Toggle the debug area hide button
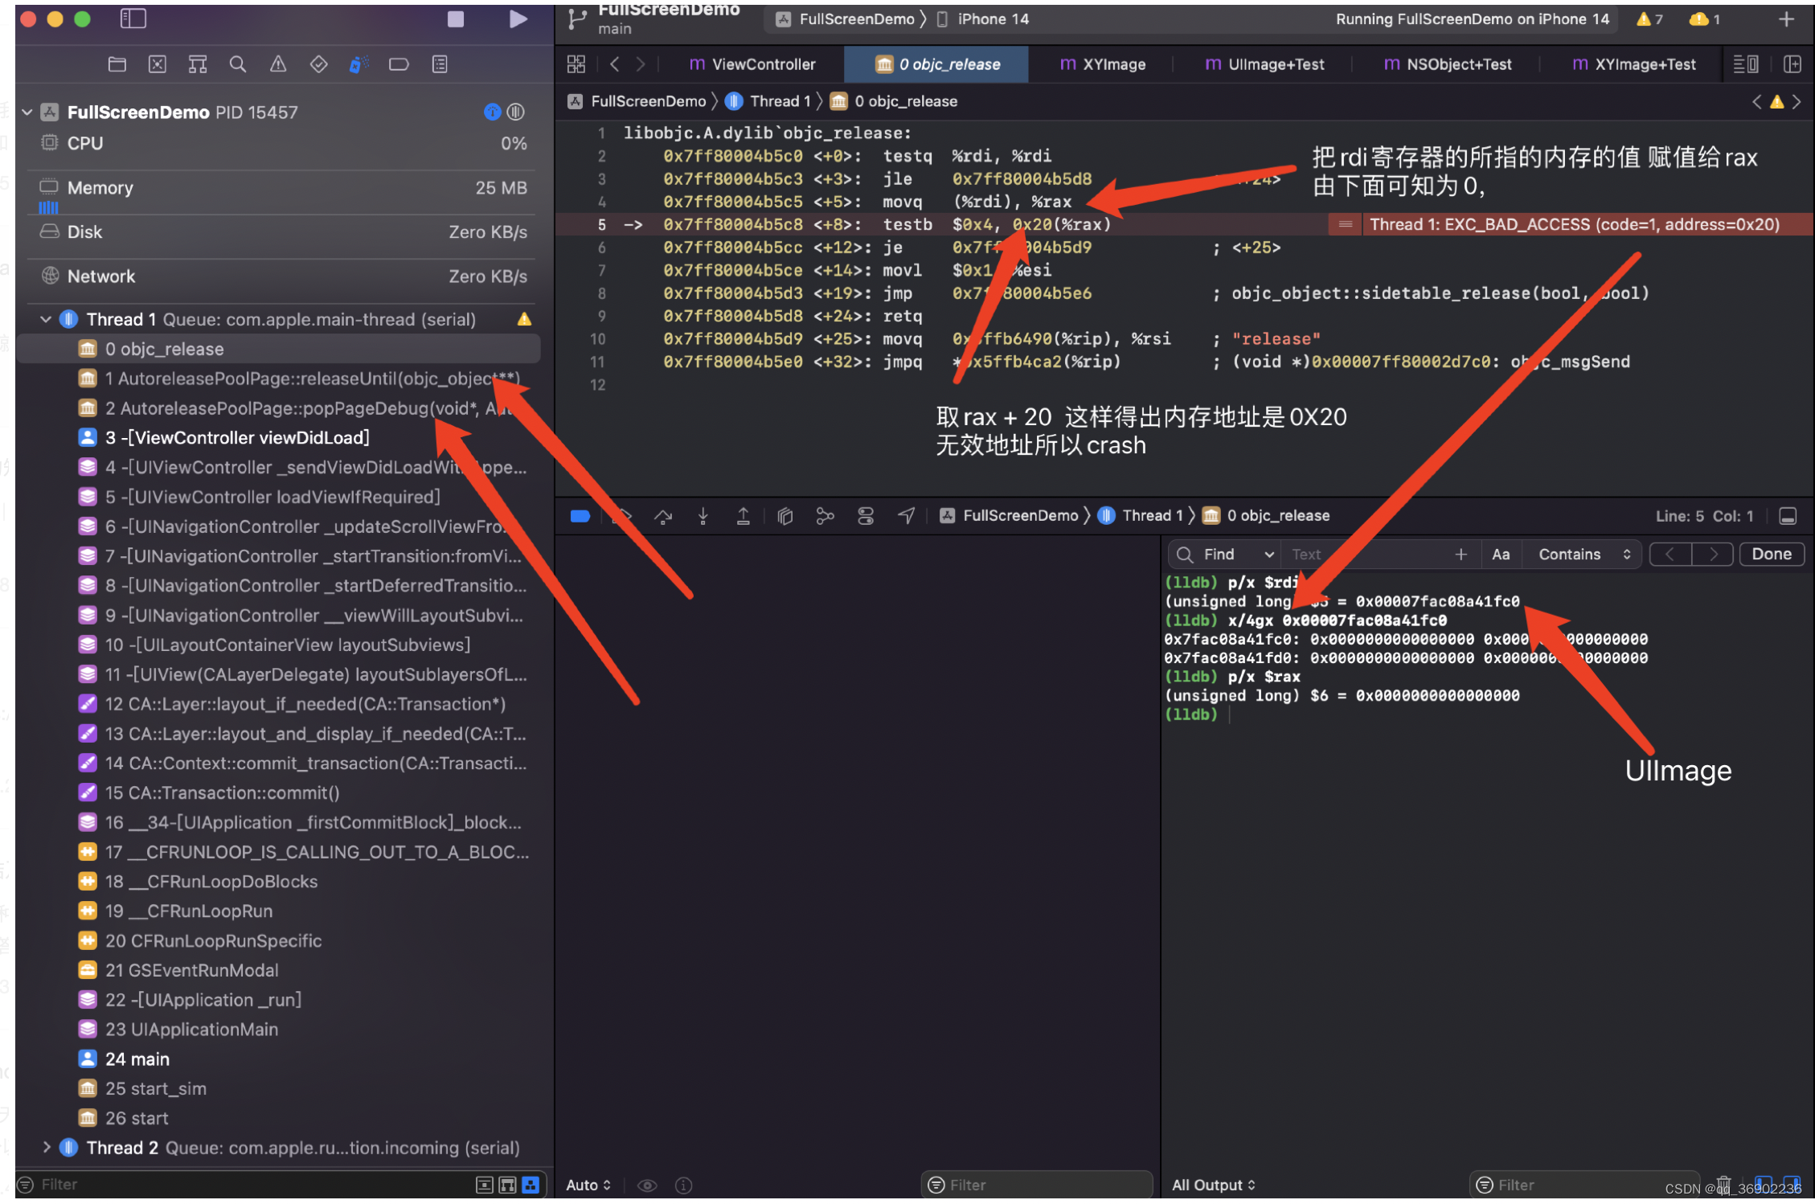This screenshot has width=1815, height=1204. pyautogui.click(x=1788, y=516)
